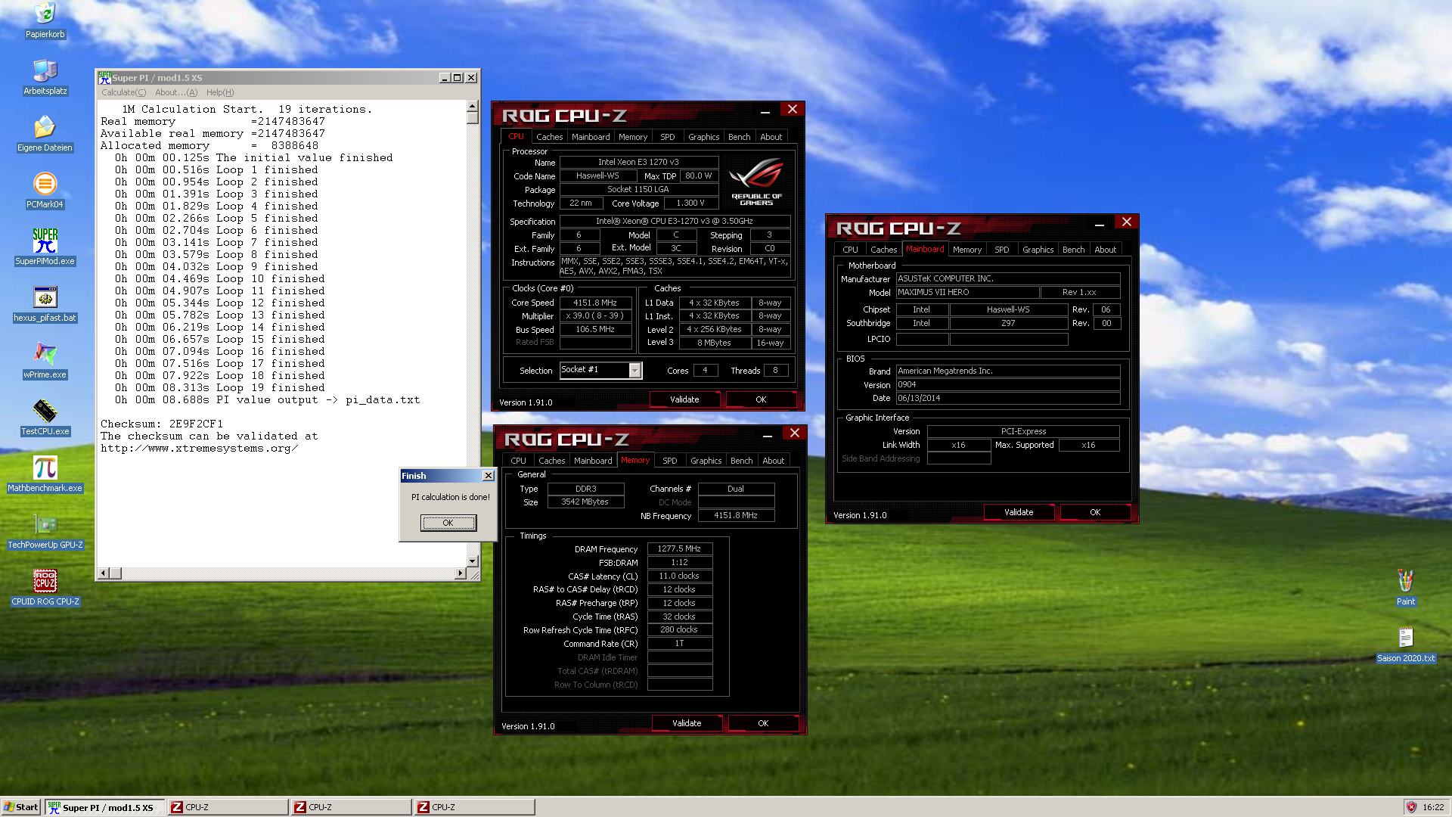1452x817 pixels.
Task: Select the CPUID ROG CPU-Z icon
Action: [45, 588]
